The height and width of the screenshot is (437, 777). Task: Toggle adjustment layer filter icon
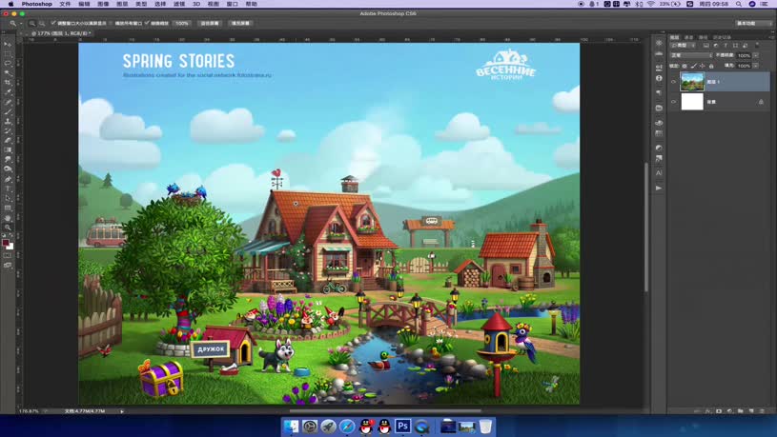tap(716, 46)
